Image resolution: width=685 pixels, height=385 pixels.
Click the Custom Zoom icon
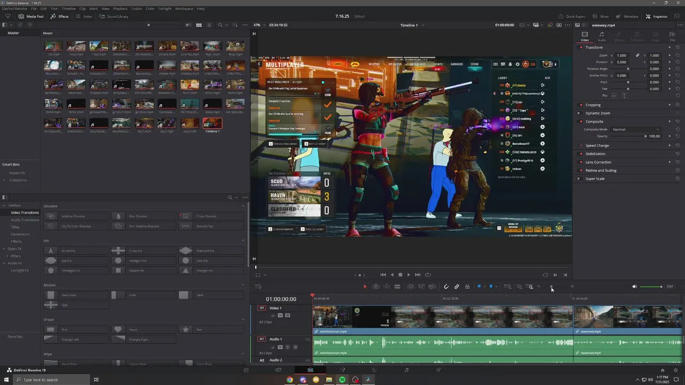[x=530, y=287]
